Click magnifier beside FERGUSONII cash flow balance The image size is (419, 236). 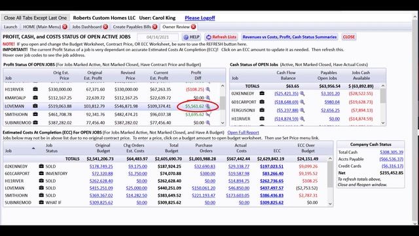point(302,110)
